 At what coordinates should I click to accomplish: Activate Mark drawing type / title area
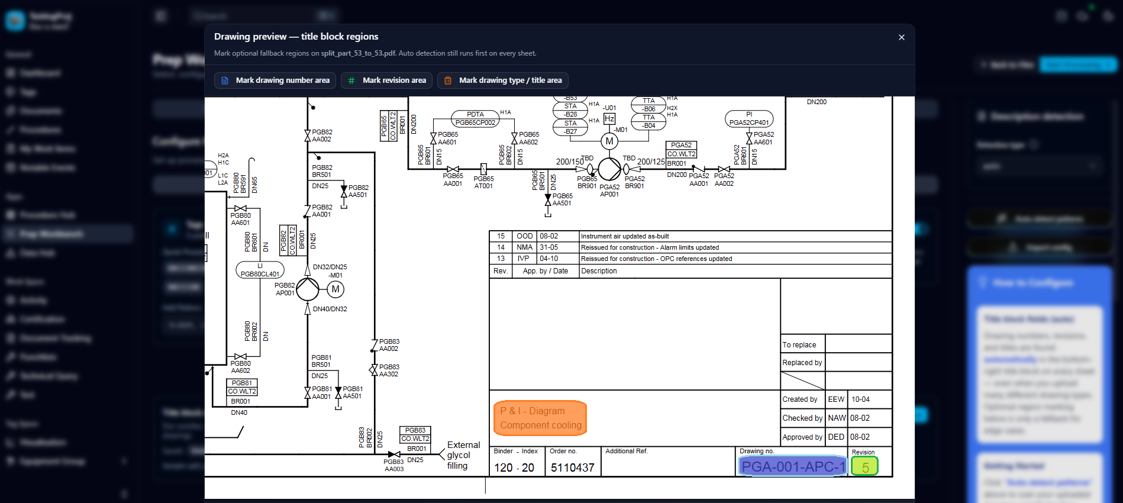[x=503, y=80]
